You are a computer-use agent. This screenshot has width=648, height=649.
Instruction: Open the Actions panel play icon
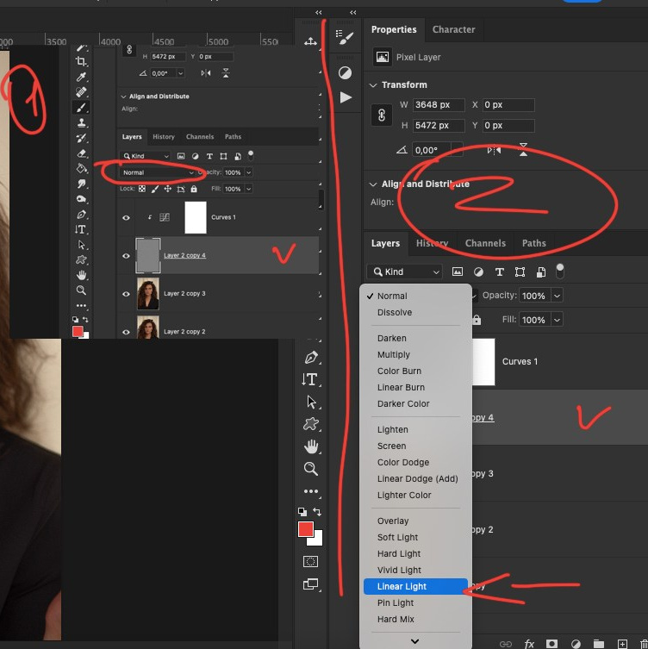346,97
